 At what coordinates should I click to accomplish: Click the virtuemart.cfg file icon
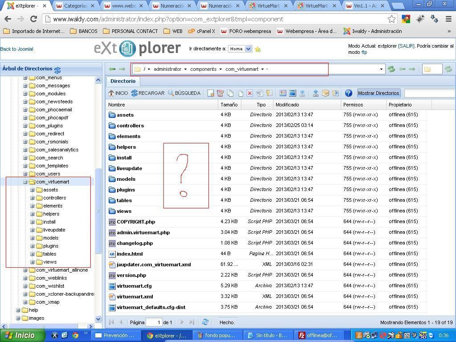coord(112,286)
